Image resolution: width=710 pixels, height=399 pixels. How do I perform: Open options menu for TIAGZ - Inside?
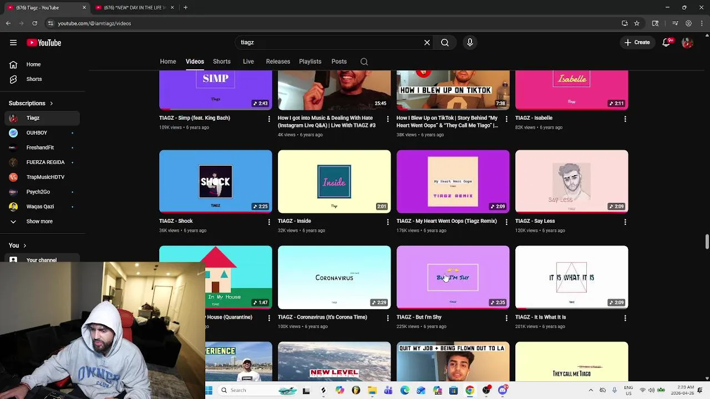click(388, 222)
